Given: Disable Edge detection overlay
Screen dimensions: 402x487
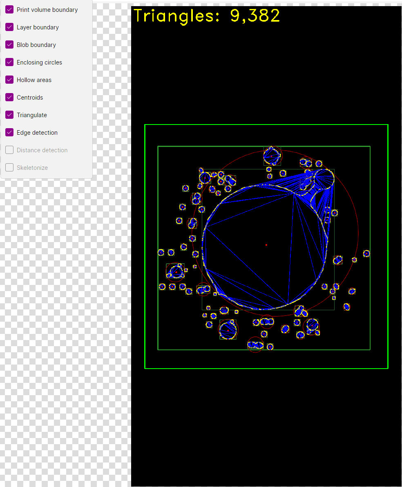Looking at the screenshot, I should [x=9, y=132].
